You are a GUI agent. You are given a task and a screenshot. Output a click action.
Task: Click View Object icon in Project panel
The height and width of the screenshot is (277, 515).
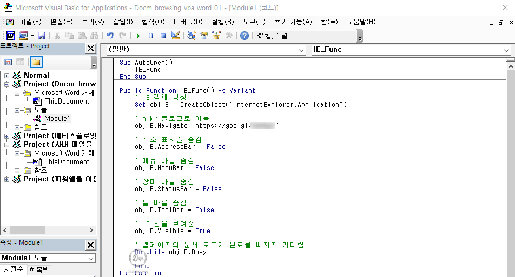tap(21, 62)
